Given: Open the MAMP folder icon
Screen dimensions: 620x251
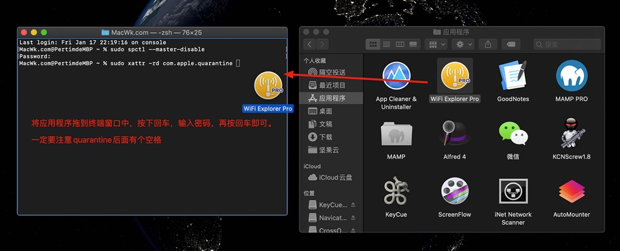Looking at the screenshot, I should [396, 134].
